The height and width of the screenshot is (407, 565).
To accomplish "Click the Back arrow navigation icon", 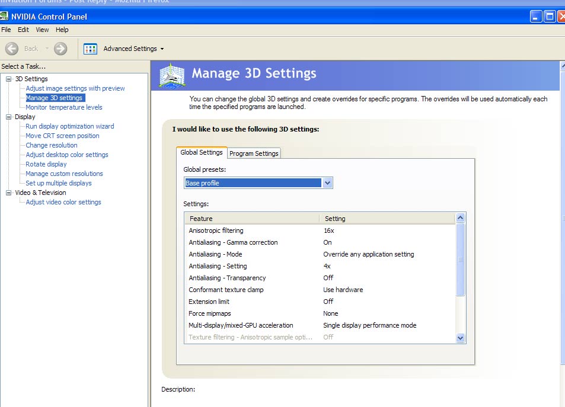I will pyautogui.click(x=12, y=49).
